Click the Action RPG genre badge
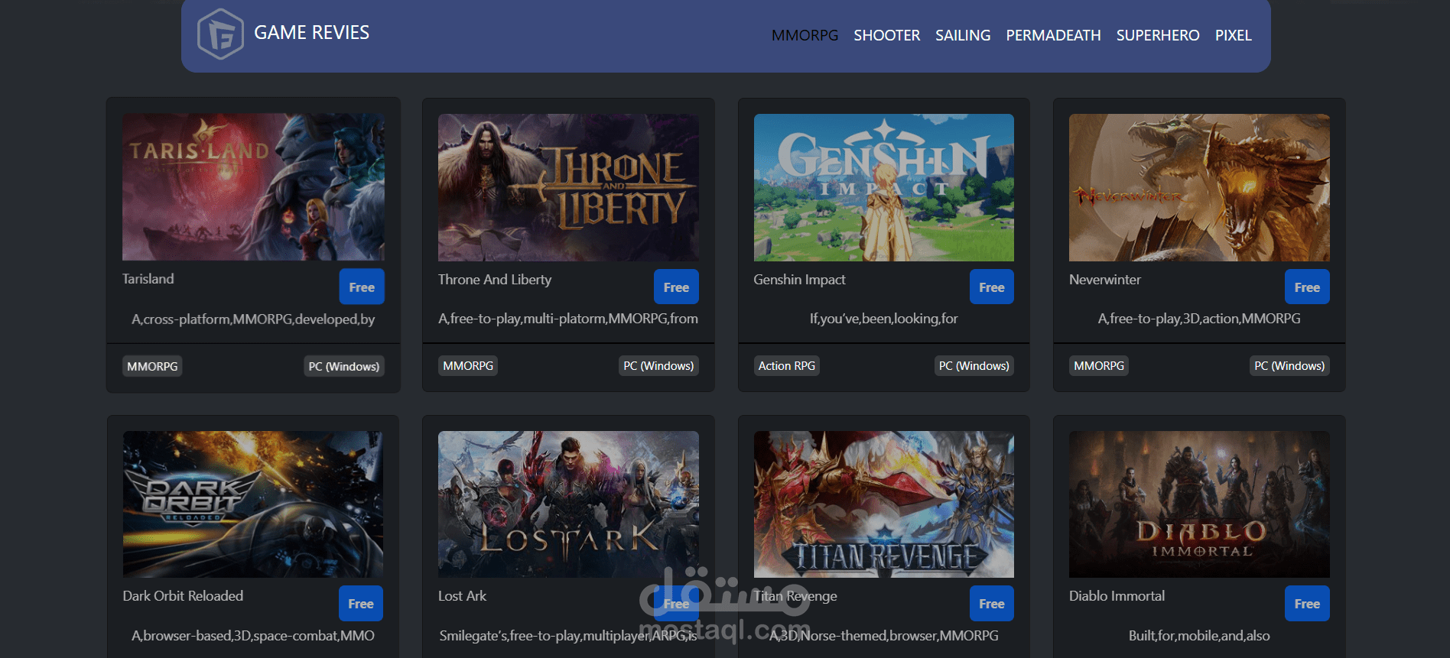The height and width of the screenshot is (658, 1450). click(787, 366)
